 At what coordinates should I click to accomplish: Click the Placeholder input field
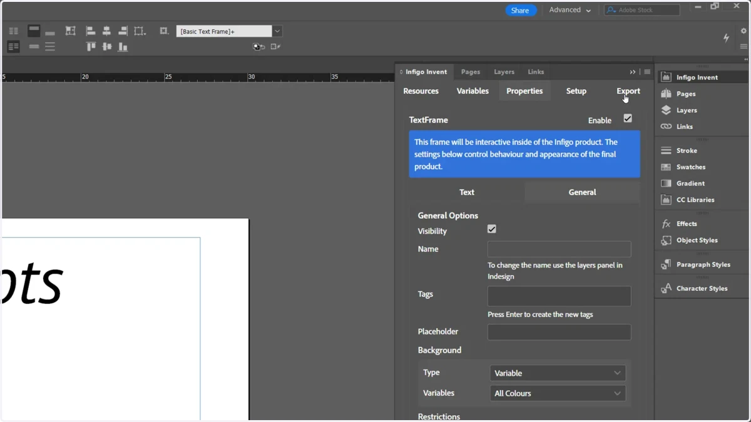tap(559, 332)
